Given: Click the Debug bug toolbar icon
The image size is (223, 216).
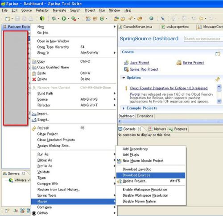Looking at the screenshot, I should pyautogui.click(x=54, y=18).
